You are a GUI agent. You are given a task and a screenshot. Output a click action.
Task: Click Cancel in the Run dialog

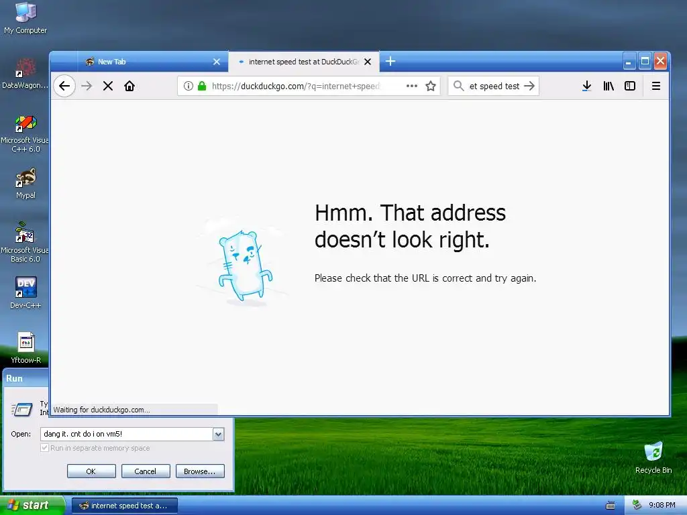point(146,471)
